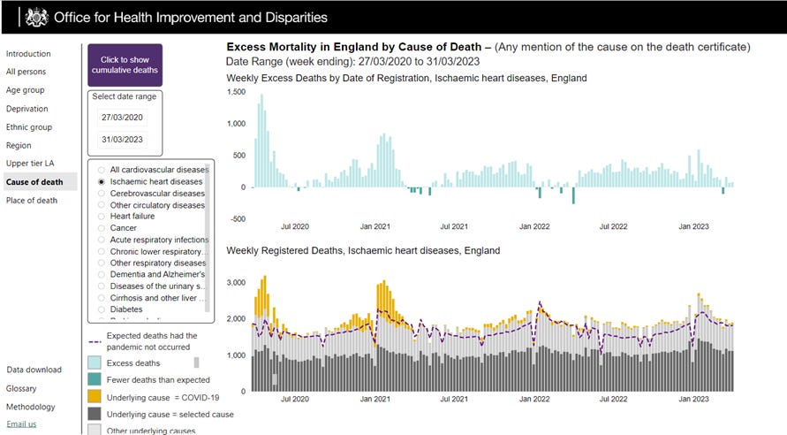Click the legend scrollbar beside Excess deaths

pyautogui.click(x=196, y=362)
